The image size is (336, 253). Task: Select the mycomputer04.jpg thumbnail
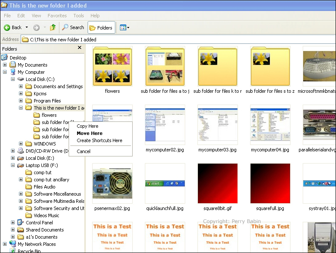[270, 125]
